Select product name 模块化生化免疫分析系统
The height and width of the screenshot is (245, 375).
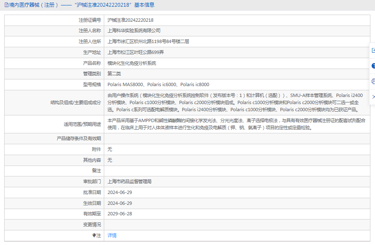pyautogui.click(x=132, y=63)
